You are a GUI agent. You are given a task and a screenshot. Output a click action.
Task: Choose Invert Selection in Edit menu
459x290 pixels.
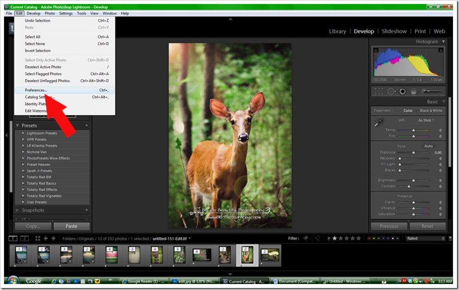[x=64, y=50]
